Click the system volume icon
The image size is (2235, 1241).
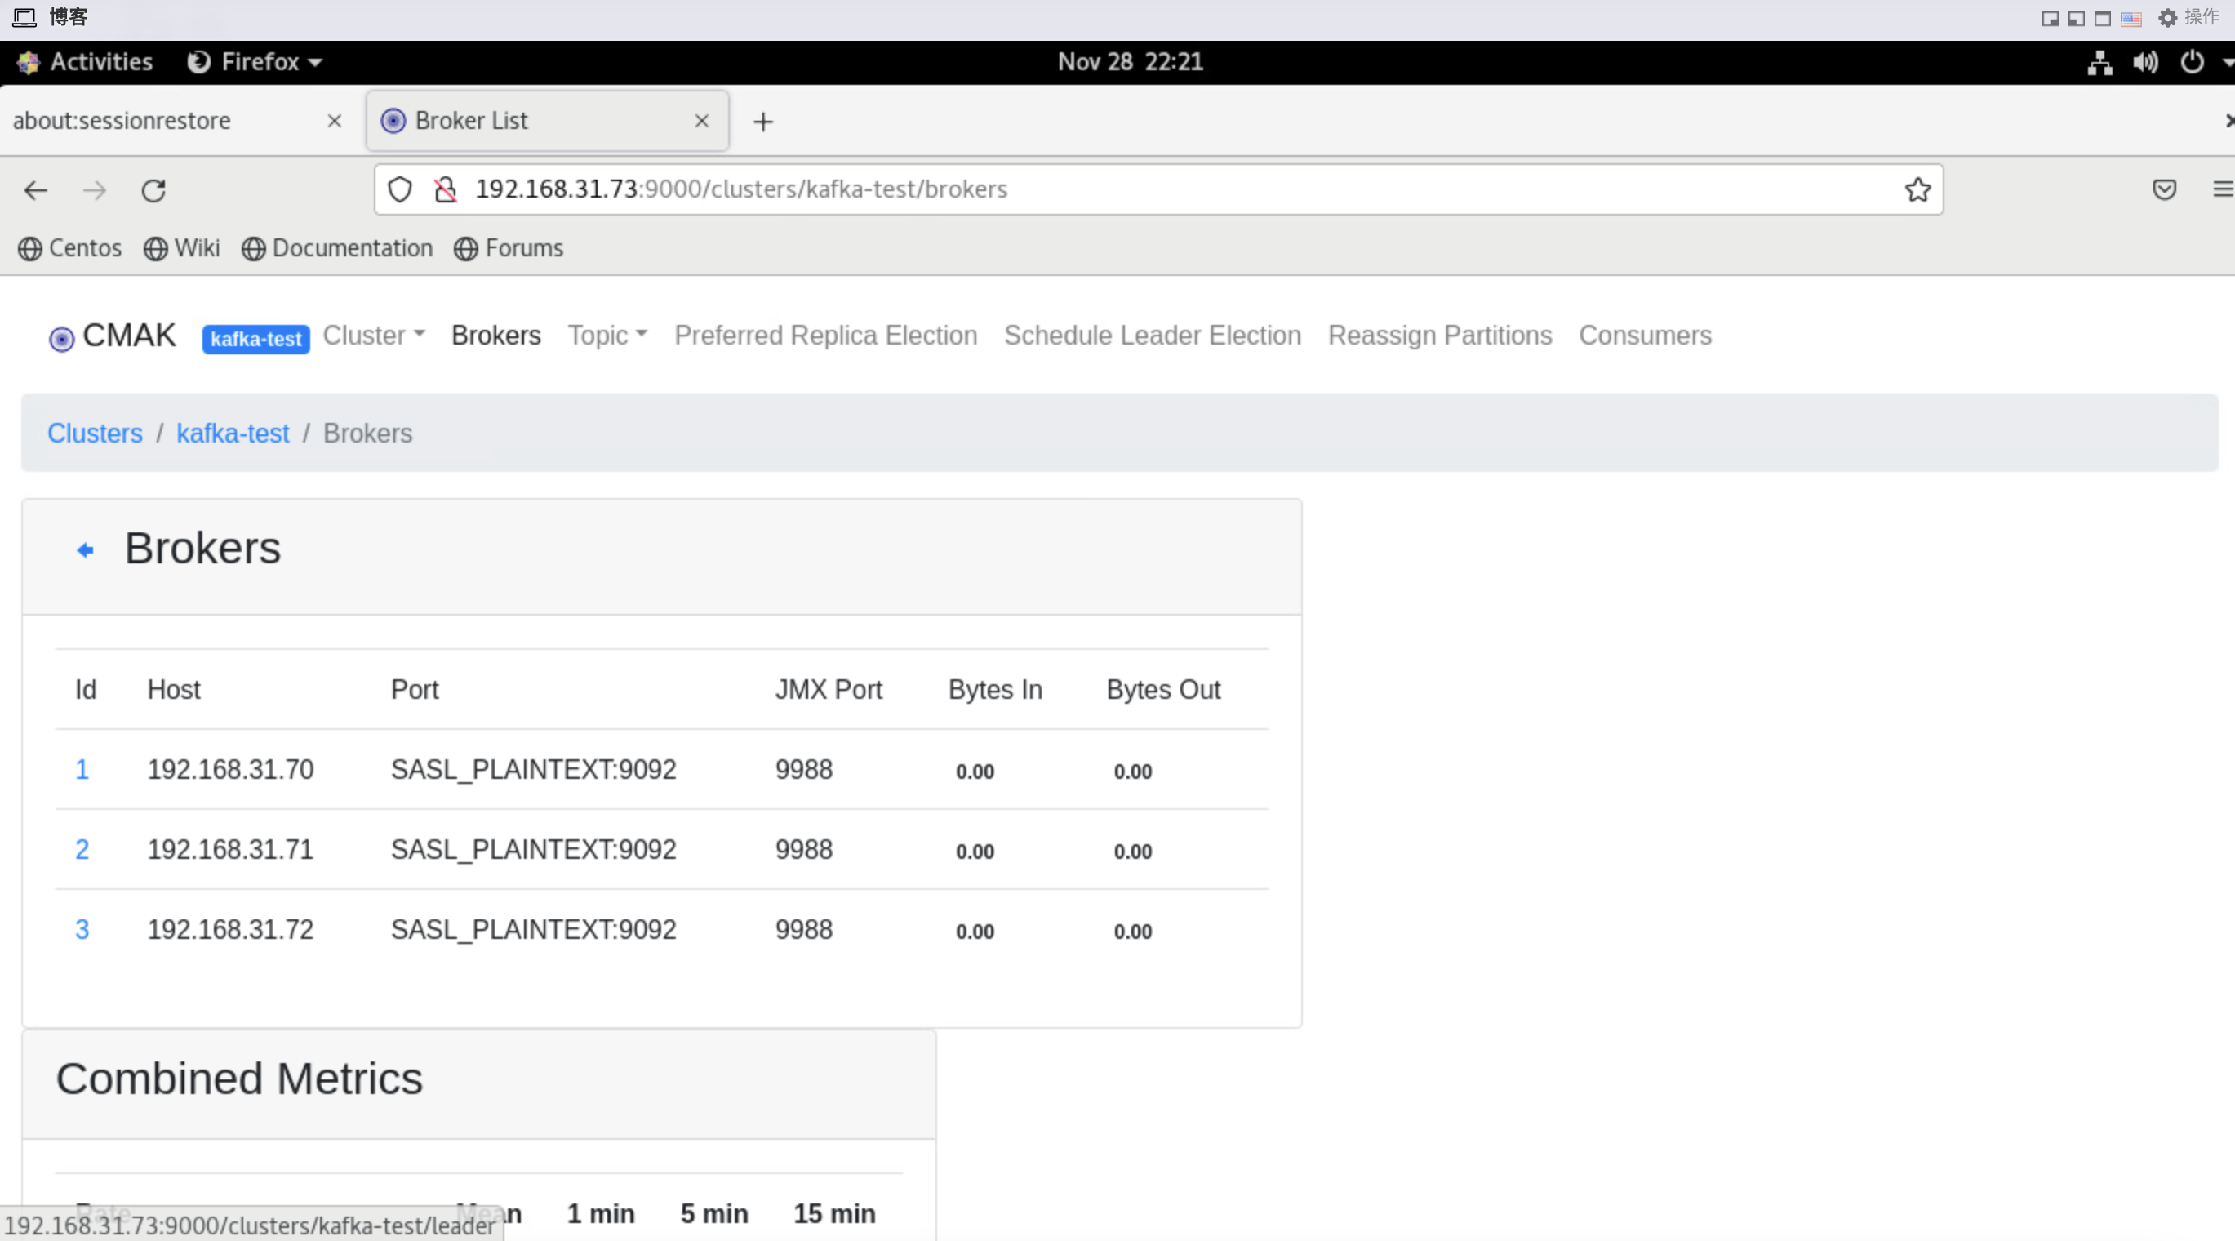tap(2144, 61)
